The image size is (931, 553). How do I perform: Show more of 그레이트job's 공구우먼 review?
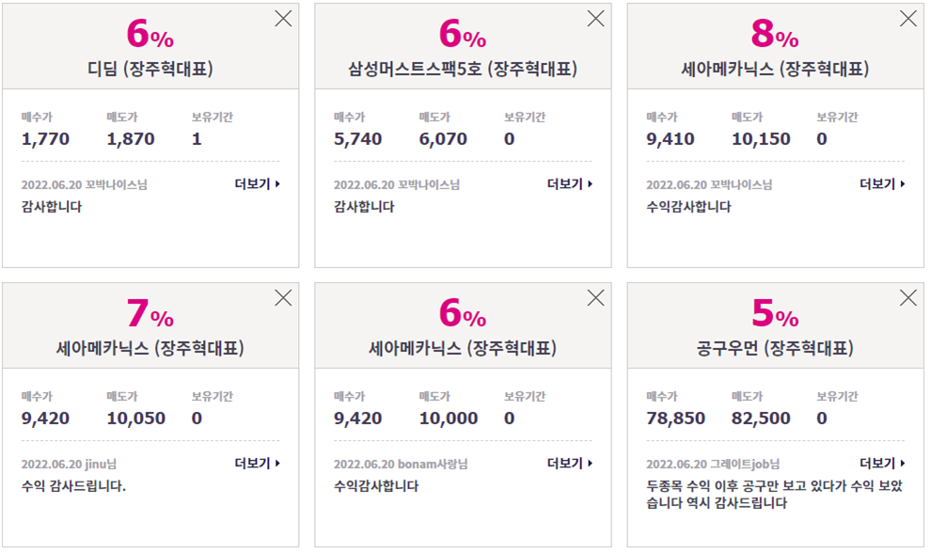882,464
